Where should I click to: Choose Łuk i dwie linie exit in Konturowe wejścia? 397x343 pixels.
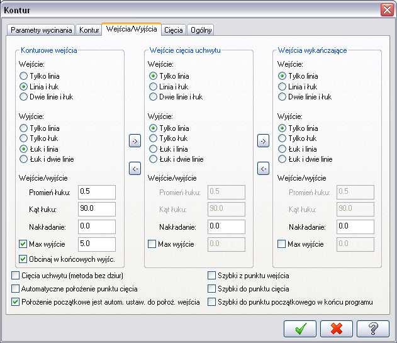47,159
